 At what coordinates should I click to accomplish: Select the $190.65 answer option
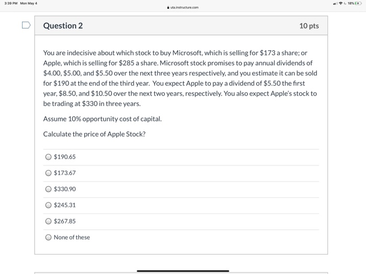click(48, 157)
